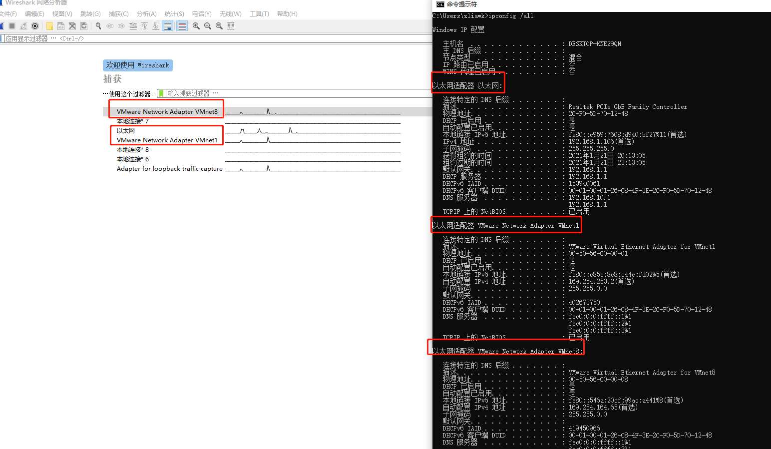Open the 文件(F) menu
The height and width of the screenshot is (449, 771).
click(8, 14)
